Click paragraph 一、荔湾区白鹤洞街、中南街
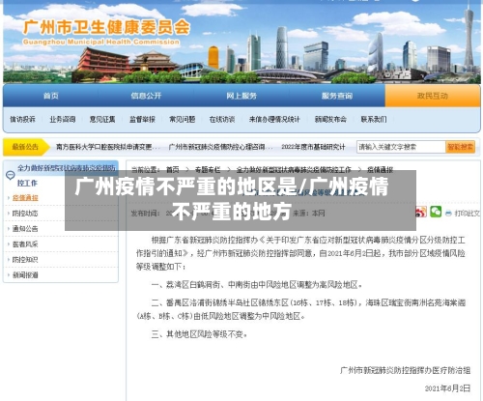The height and width of the screenshot is (401, 483). coord(257,285)
